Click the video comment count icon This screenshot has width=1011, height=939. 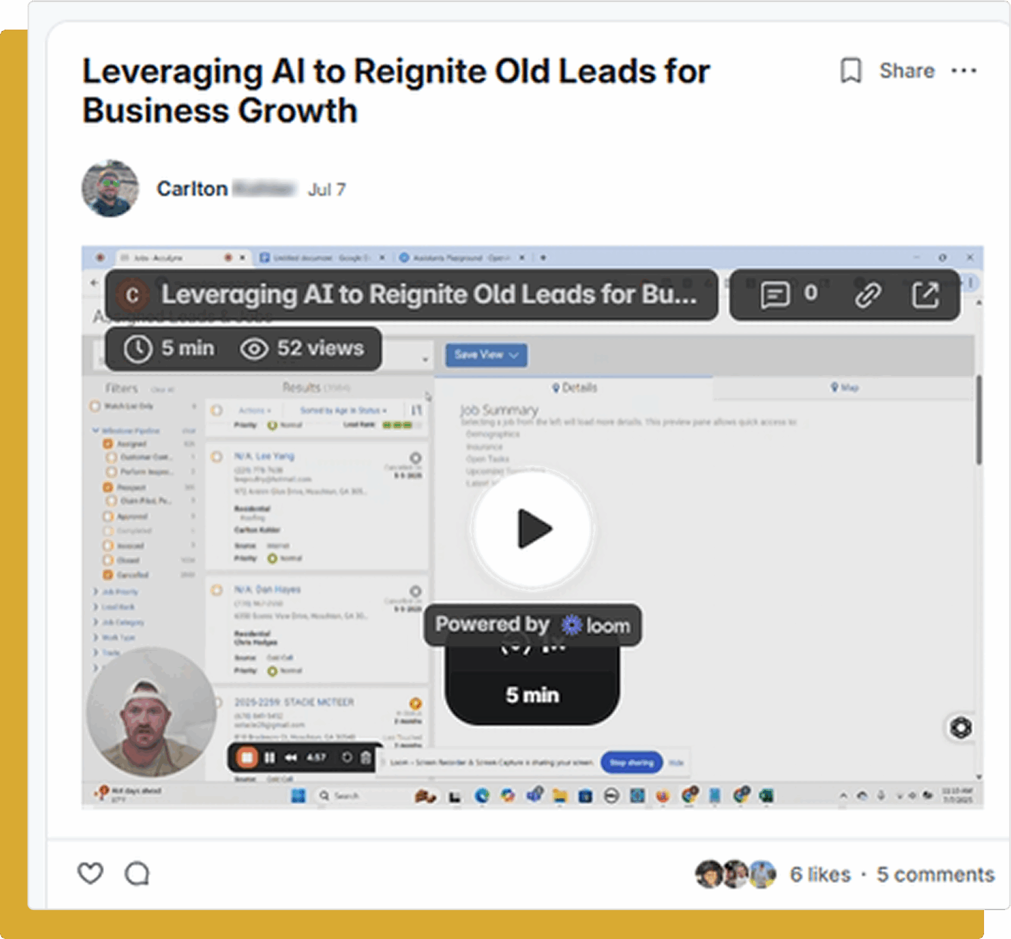pyautogui.click(x=775, y=294)
